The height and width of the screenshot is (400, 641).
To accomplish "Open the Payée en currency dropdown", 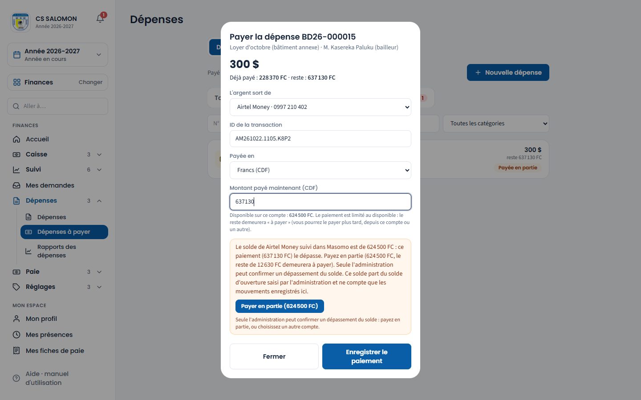I will [x=320, y=170].
